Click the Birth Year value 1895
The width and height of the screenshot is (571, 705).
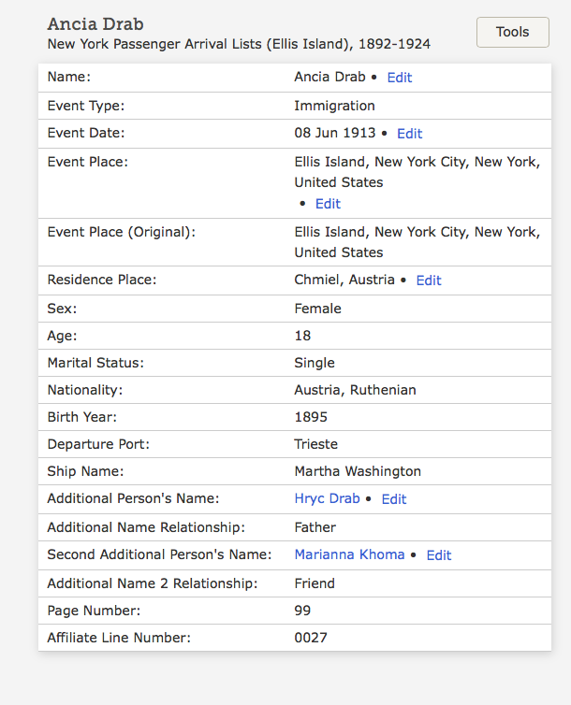(310, 417)
